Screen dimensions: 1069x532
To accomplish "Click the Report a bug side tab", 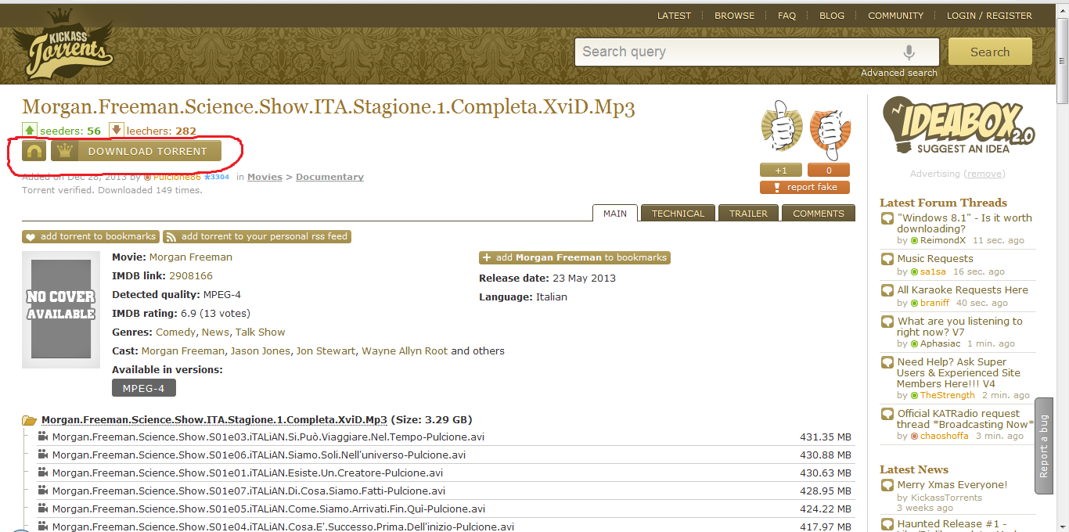I will 1044,446.
